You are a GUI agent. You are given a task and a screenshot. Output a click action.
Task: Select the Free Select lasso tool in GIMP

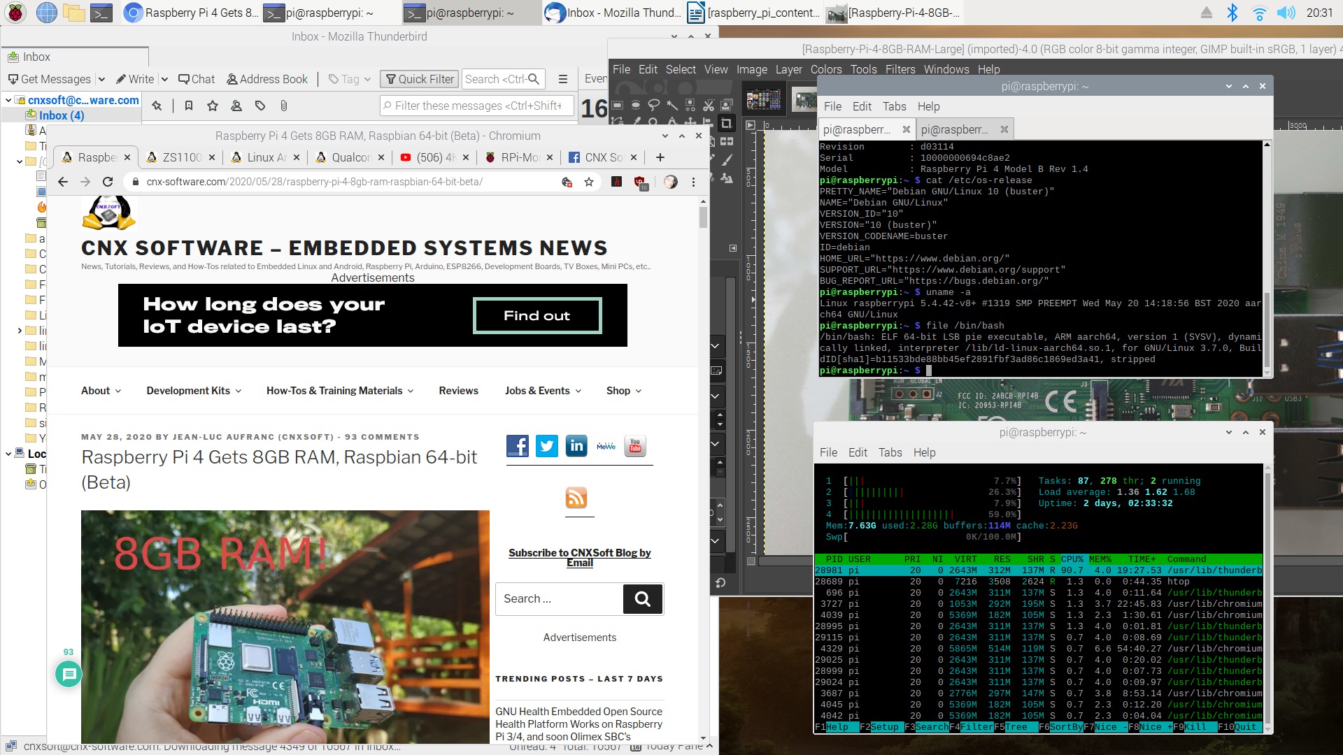654,106
